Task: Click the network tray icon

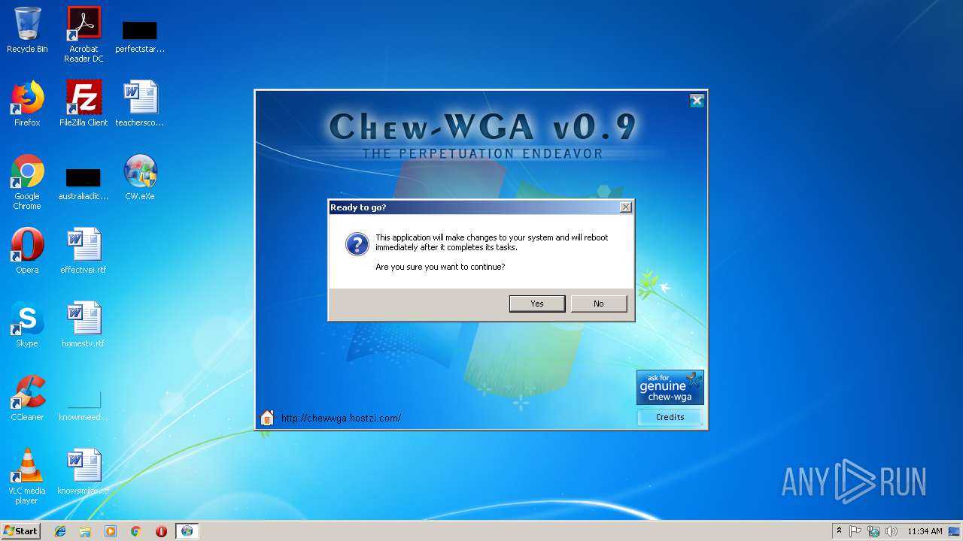Action: click(873, 531)
